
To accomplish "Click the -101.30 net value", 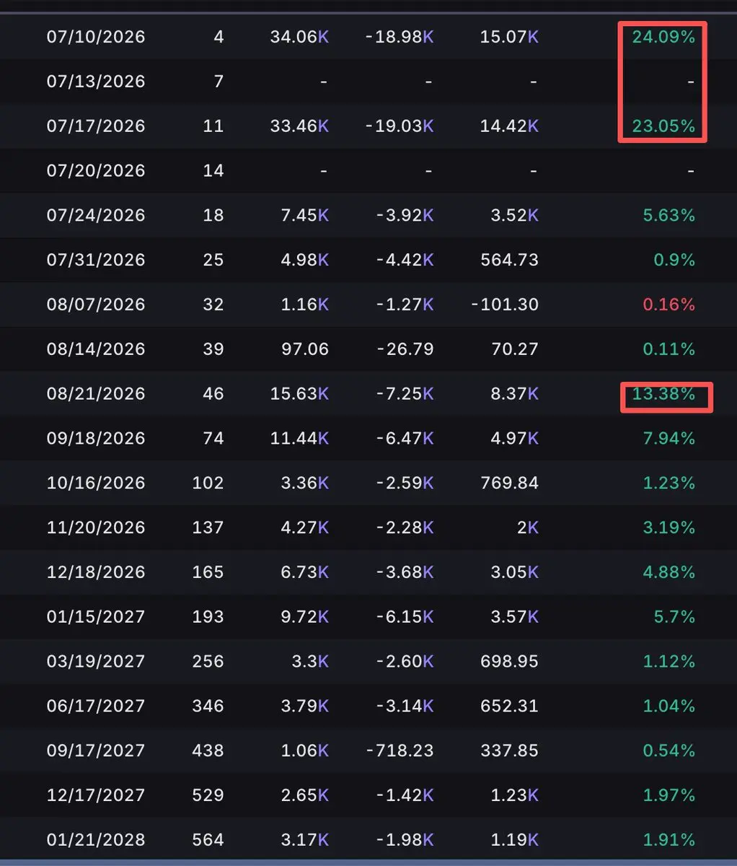I will coord(505,305).
